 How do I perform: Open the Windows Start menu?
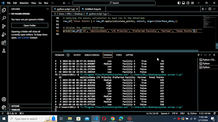point(4,119)
